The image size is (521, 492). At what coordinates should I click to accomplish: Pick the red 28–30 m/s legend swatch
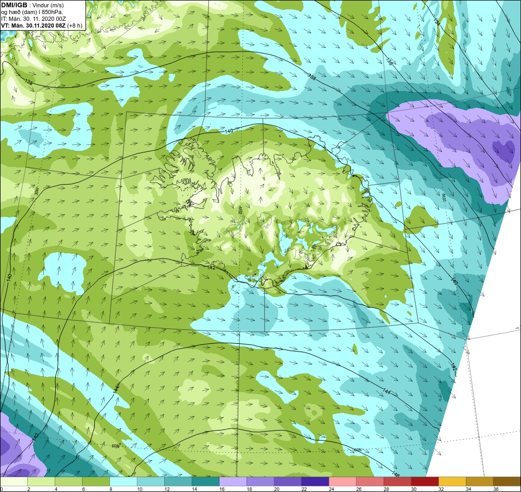tap(398, 482)
